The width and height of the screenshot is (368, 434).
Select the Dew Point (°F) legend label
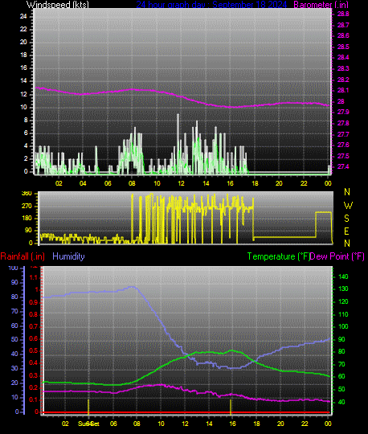click(337, 256)
